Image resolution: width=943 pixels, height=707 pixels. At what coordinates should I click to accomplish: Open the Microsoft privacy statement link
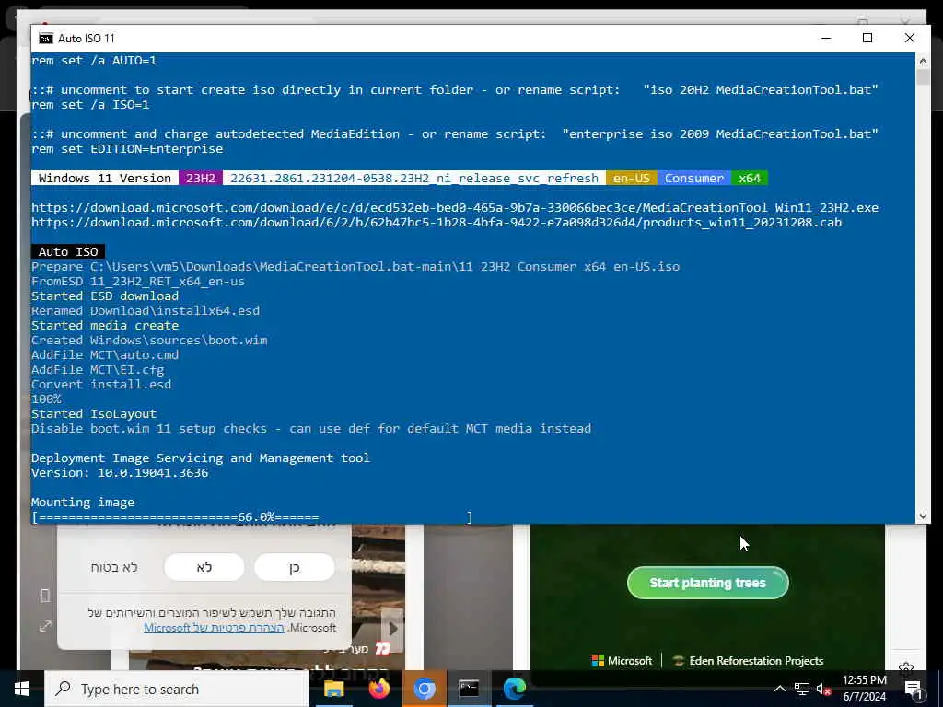(214, 628)
